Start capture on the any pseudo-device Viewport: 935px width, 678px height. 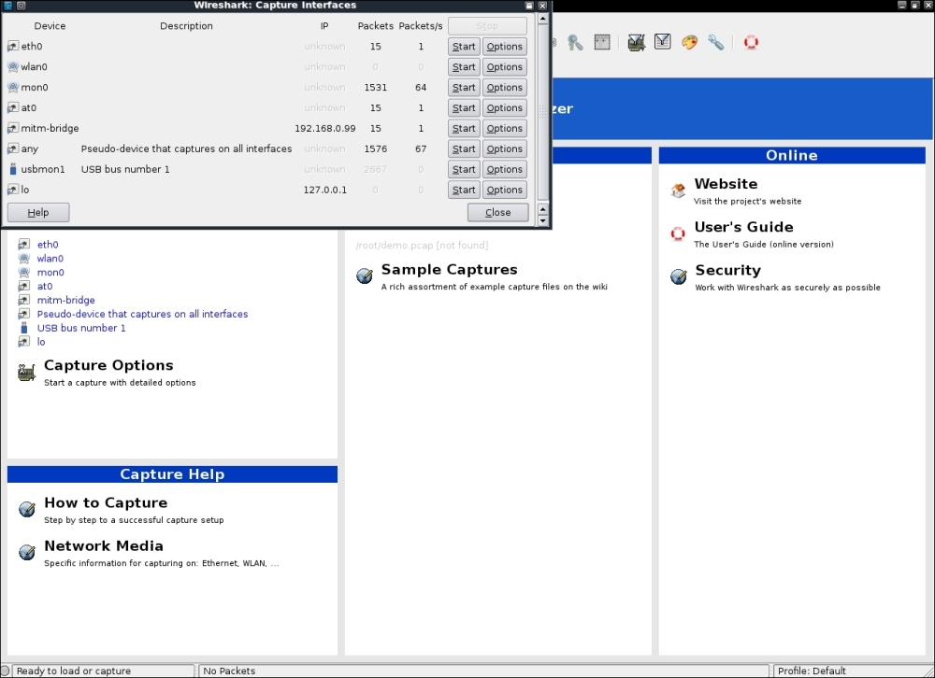[464, 148]
